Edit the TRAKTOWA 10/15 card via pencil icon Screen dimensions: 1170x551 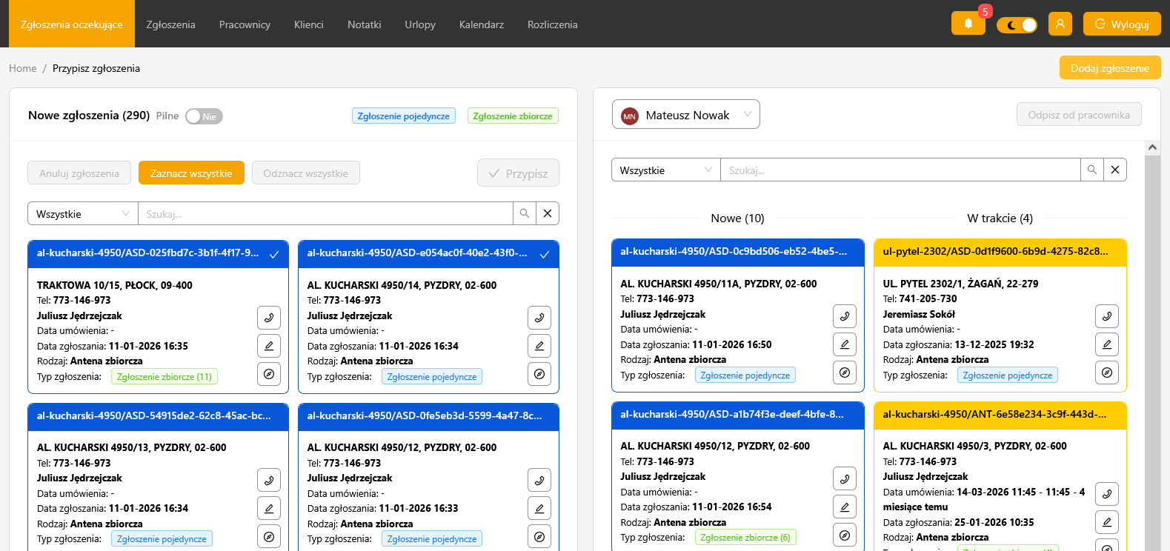click(269, 346)
